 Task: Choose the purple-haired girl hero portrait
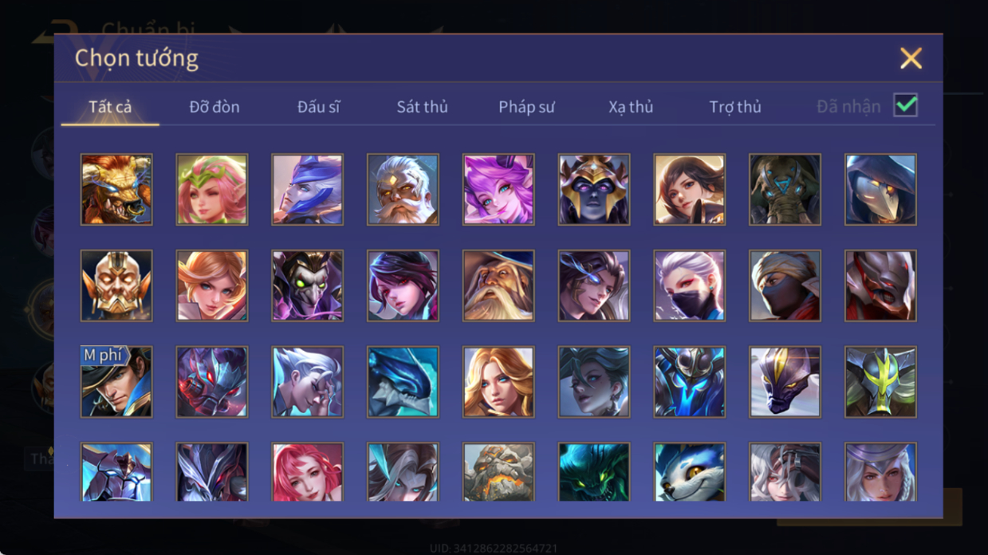[498, 190]
